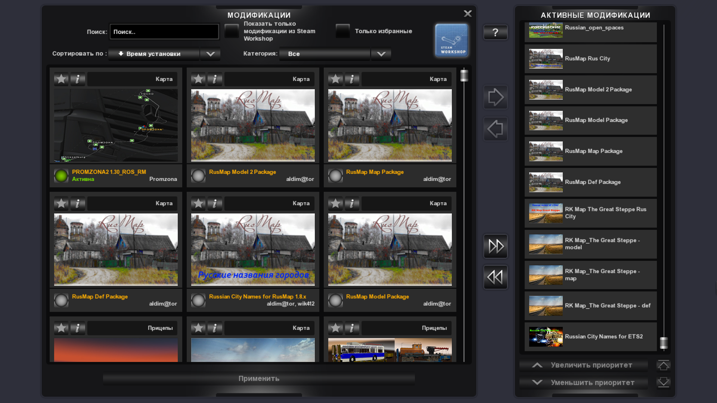
Task: Star the RusMap Def Package card
Action: (61, 203)
